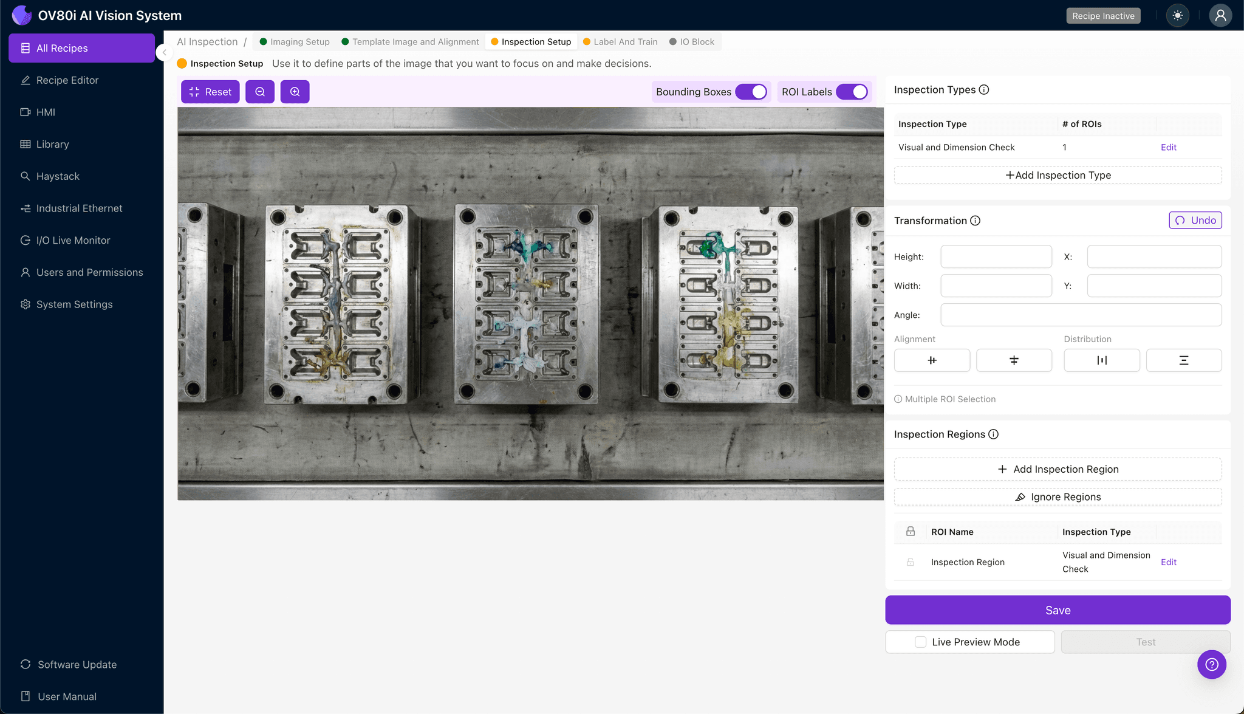
Task: Click the theme brightness icon in the top bar
Action: (1178, 15)
